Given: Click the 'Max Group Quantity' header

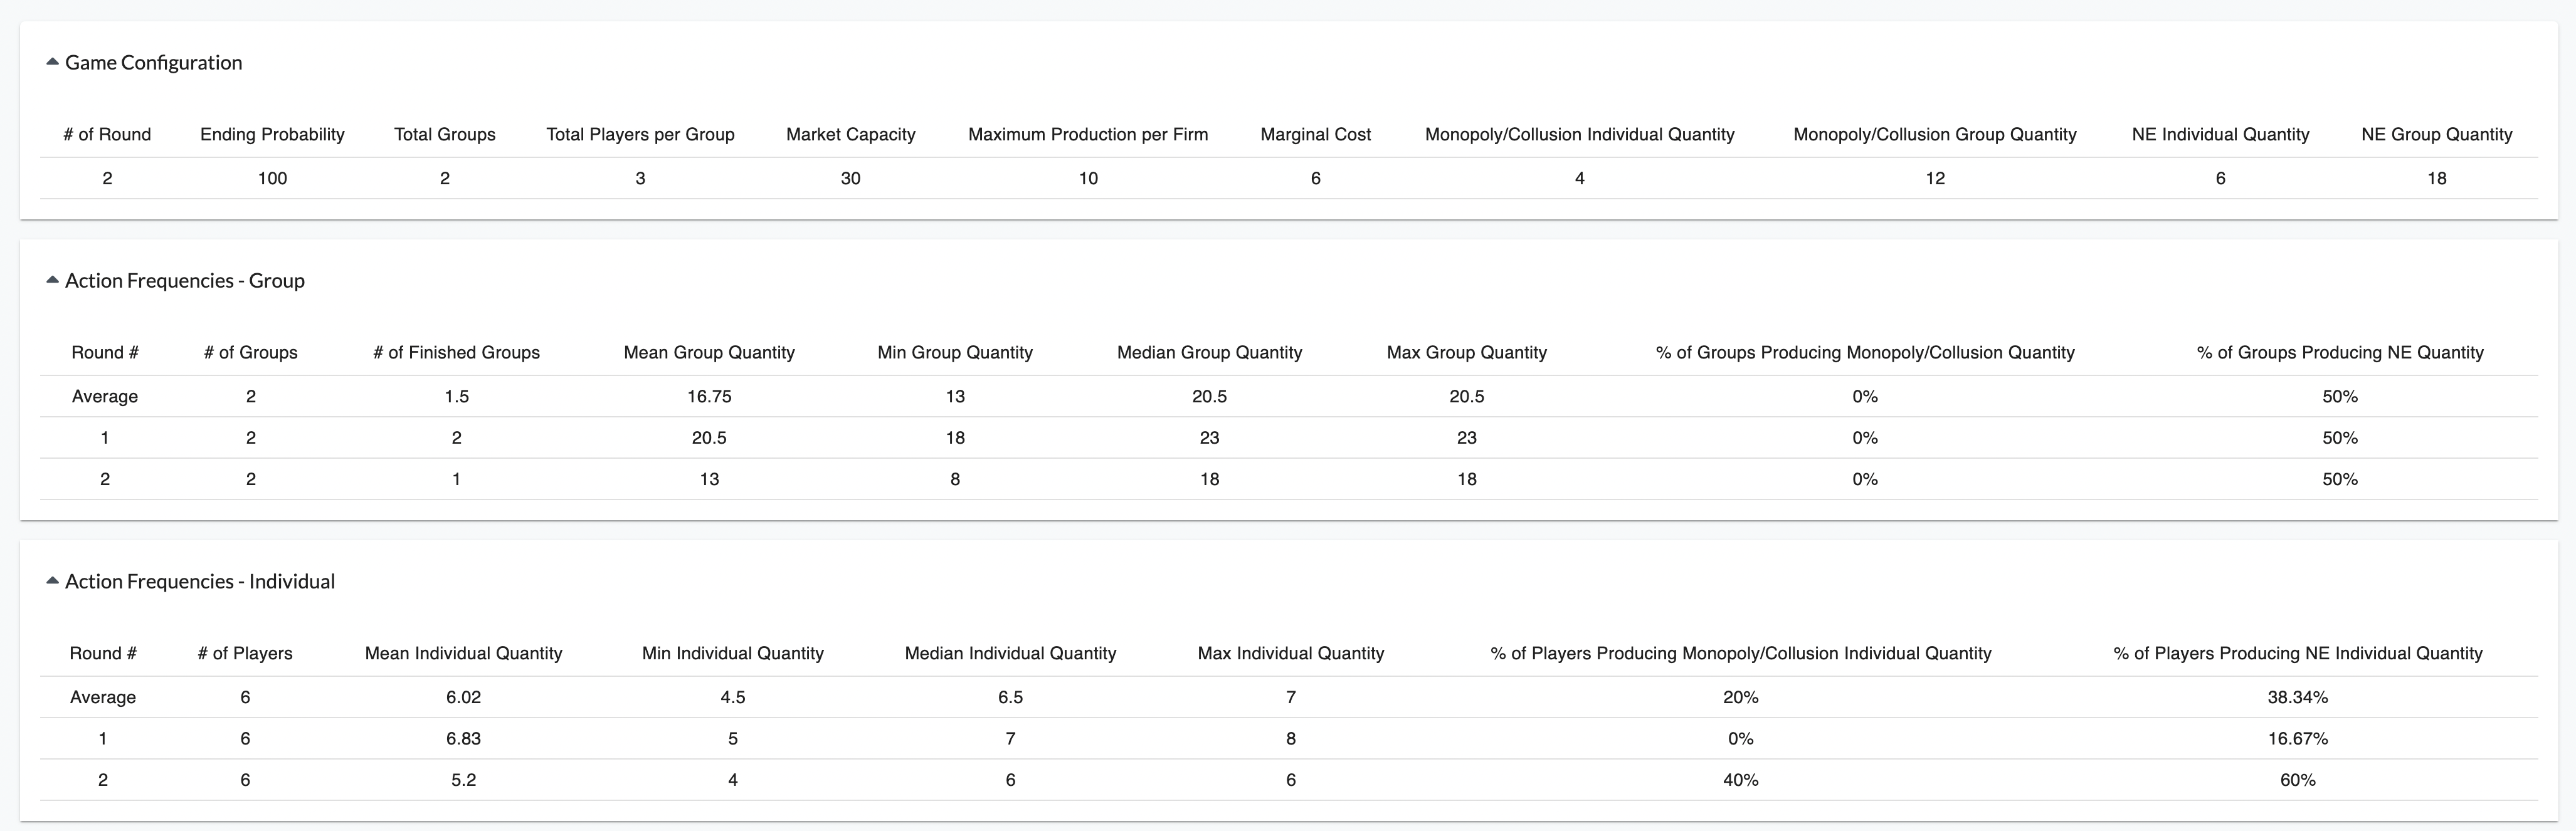Looking at the screenshot, I should pos(1467,352).
